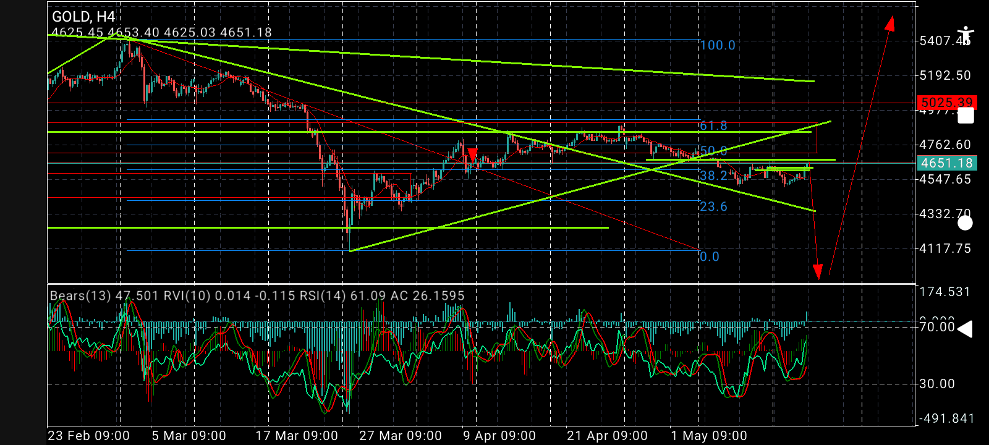Open recent apps with the square button

click(965, 116)
